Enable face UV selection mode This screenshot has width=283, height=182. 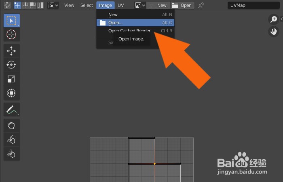(x=33, y=5)
